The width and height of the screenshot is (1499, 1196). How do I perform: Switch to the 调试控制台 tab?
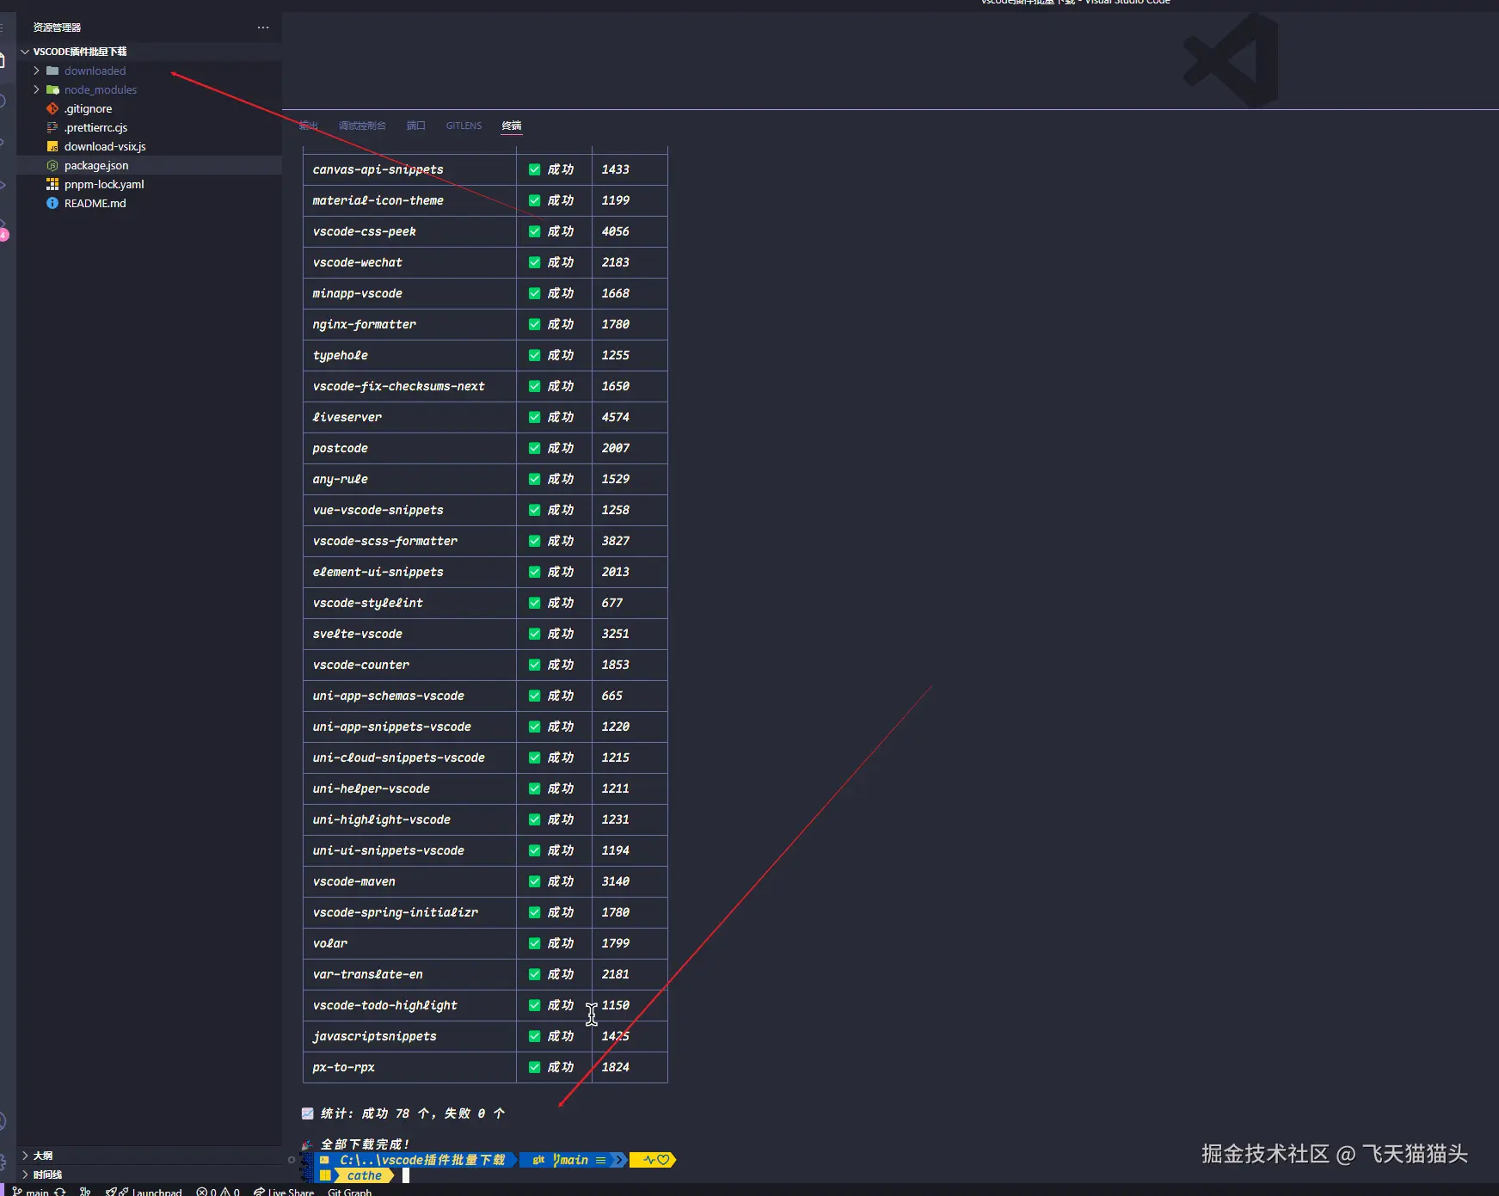(x=362, y=126)
